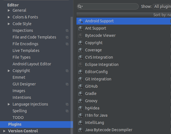
Task: Click the EditorConfig plugin icon
Action: [x=81, y=72]
